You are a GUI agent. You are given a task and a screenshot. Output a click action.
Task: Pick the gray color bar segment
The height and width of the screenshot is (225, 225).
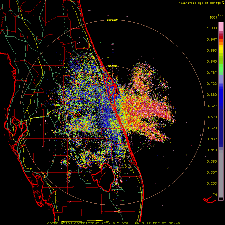(221, 174)
